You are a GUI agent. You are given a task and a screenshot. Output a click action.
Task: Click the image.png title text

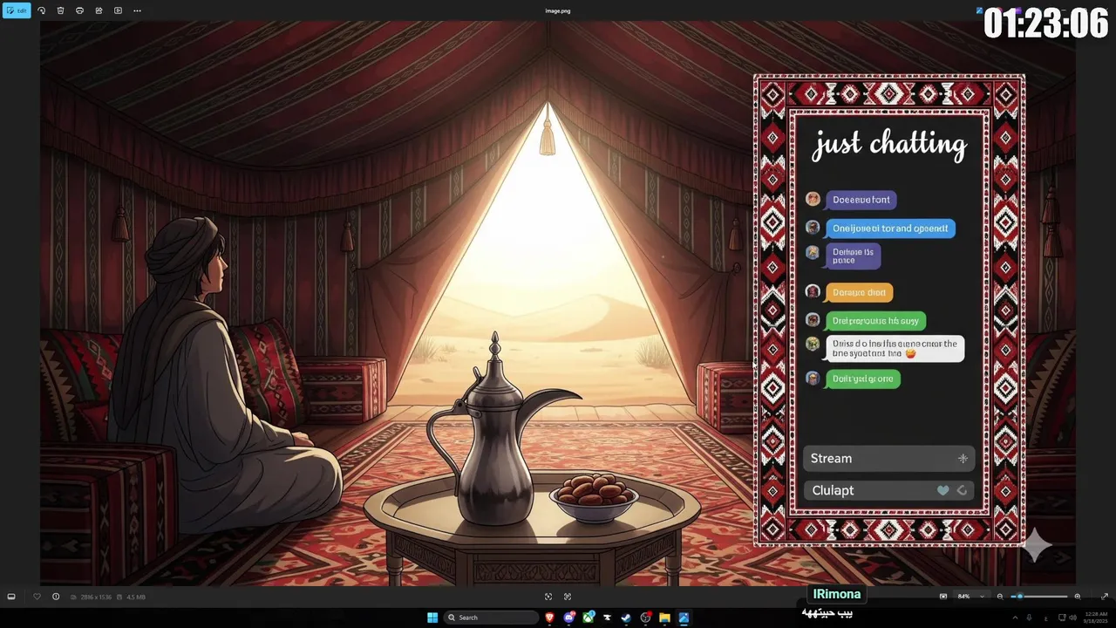click(558, 10)
